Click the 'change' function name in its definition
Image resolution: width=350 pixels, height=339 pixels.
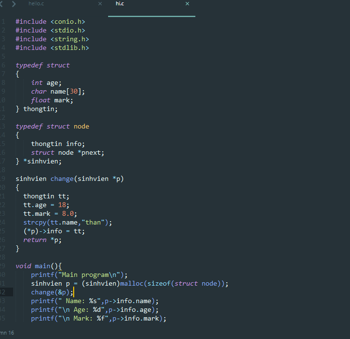pyautogui.click(x=62, y=179)
